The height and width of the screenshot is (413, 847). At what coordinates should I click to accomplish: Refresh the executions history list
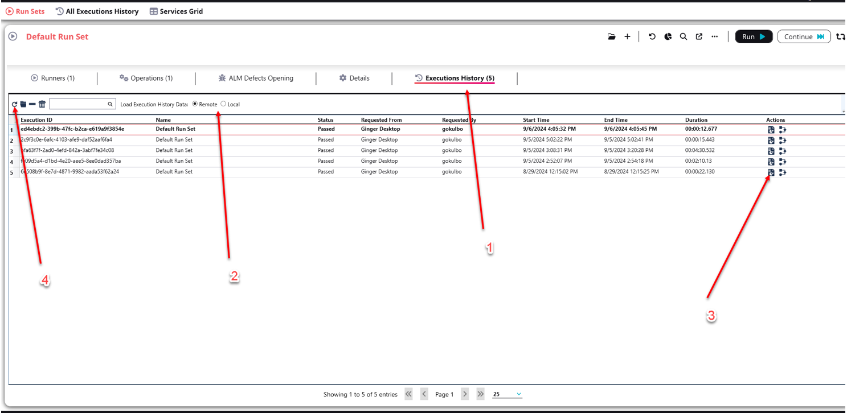coord(14,104)
